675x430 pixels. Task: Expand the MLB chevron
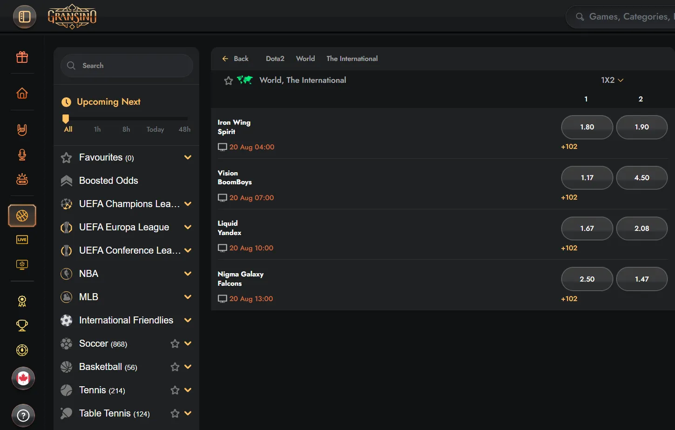pos(188,297)
